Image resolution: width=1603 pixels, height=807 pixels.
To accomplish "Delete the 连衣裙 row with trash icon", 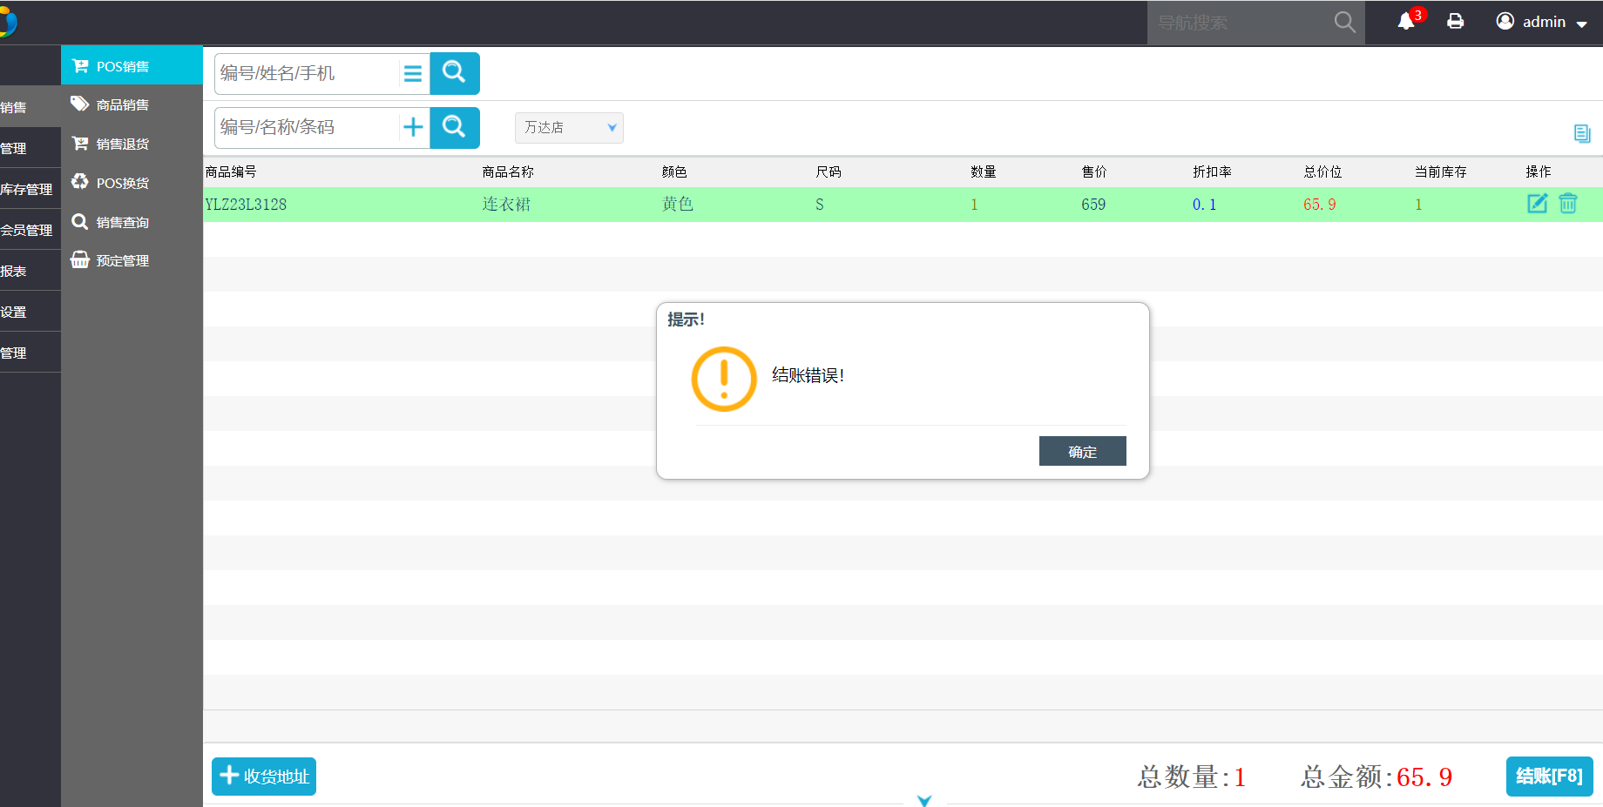I will coord(1567,204).
